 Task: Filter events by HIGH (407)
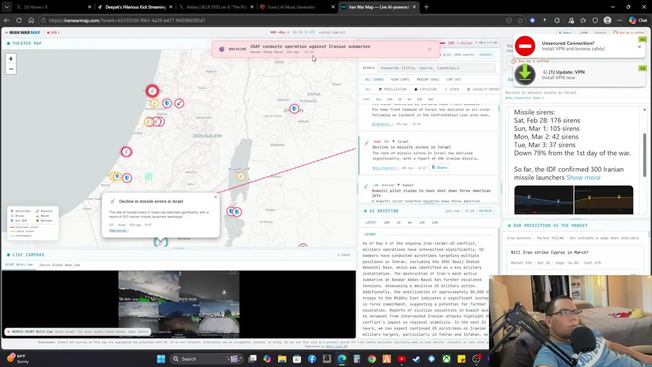pyautogui.click(x=400, y=80)
